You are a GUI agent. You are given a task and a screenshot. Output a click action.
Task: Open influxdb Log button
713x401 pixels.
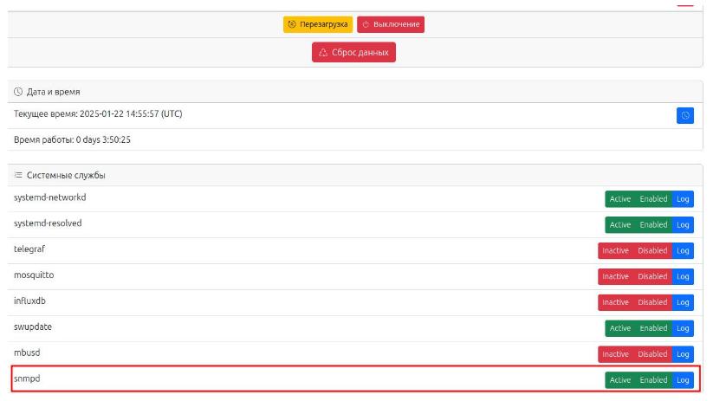pyautogui.click(x=684, y=303)
